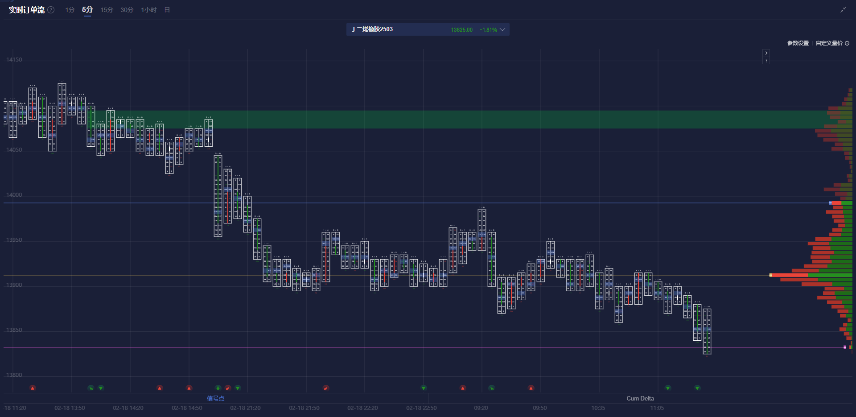
Task: Click the last green down-triangle signal marker
Action: pyautogui.click(x=697, y=388)
